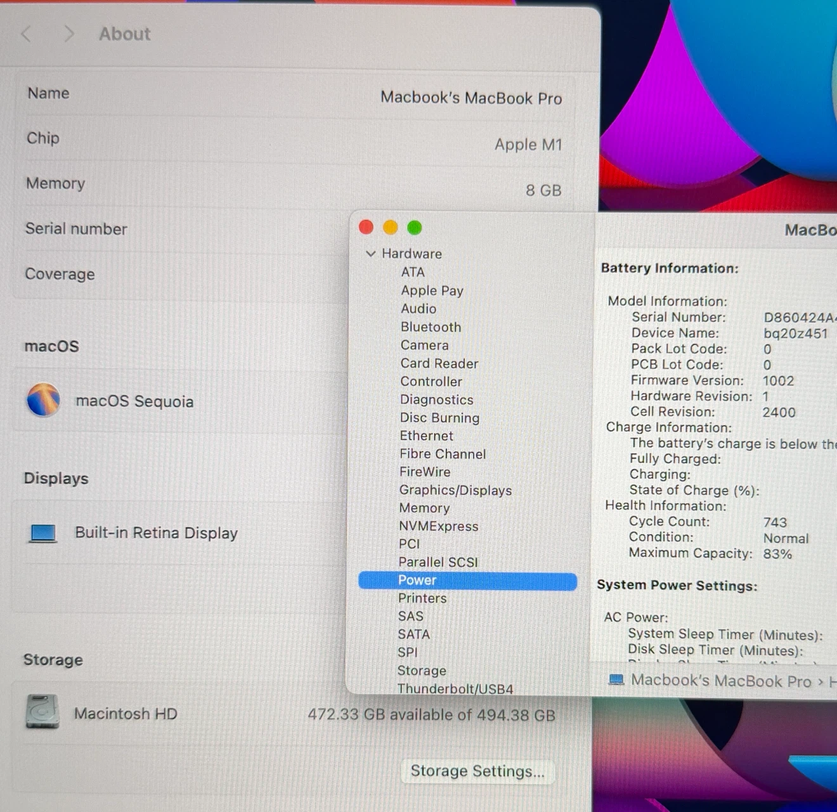Select the highlighted Power entry
The height and width of the screenshot is (812, 837).
coord(467,580)
